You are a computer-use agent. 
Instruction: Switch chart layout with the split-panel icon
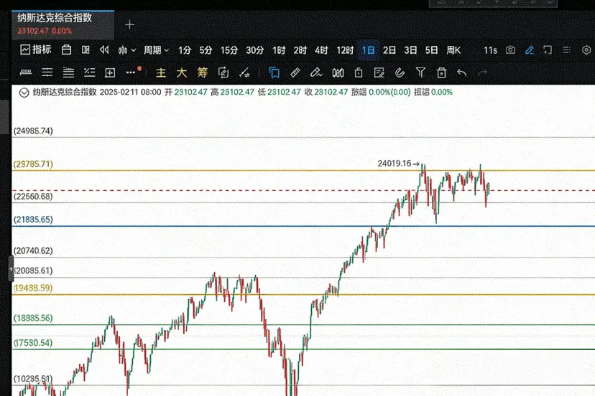pyautogui.click(x=86, y=49)
